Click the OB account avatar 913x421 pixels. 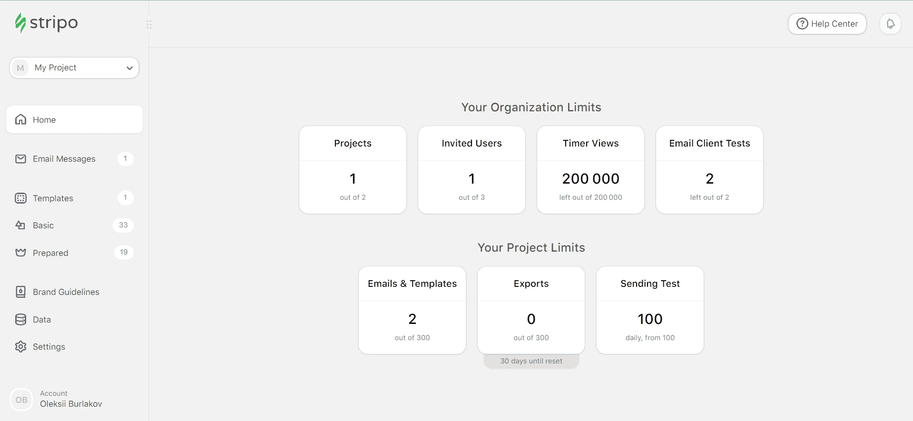[x=21, y=400]
